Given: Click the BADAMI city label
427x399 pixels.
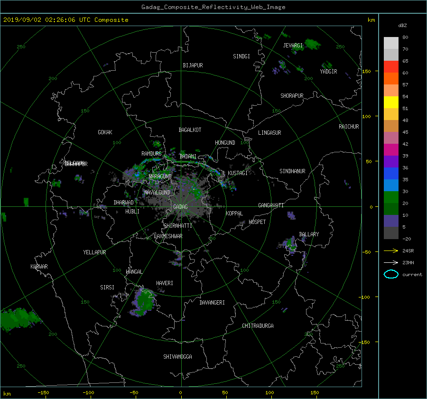Looking at the screenshot, I should point(188,157).
